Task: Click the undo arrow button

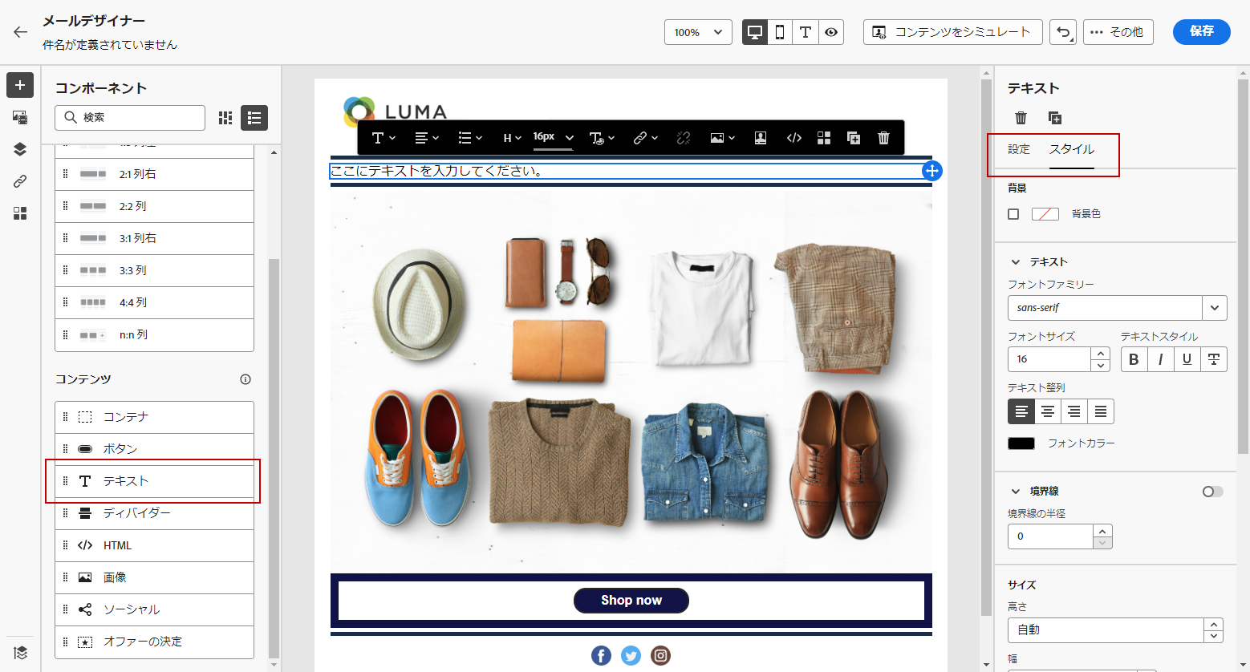Action: (x=1063, y=32)
